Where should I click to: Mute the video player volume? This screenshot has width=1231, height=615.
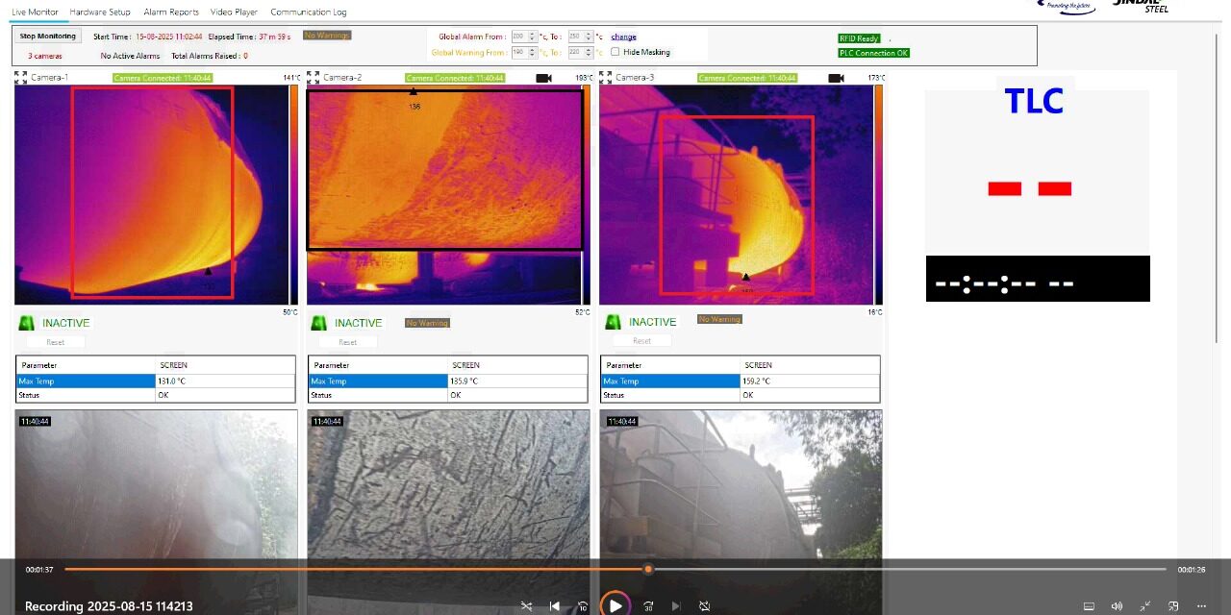[x=1117, y=605]
